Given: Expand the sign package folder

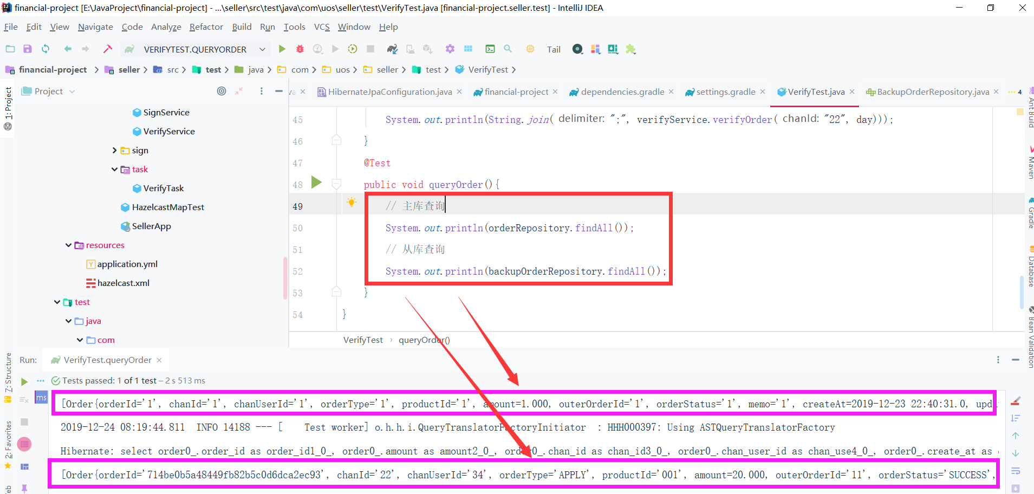Looking at the screenshot, I should [x=114, y=150].
